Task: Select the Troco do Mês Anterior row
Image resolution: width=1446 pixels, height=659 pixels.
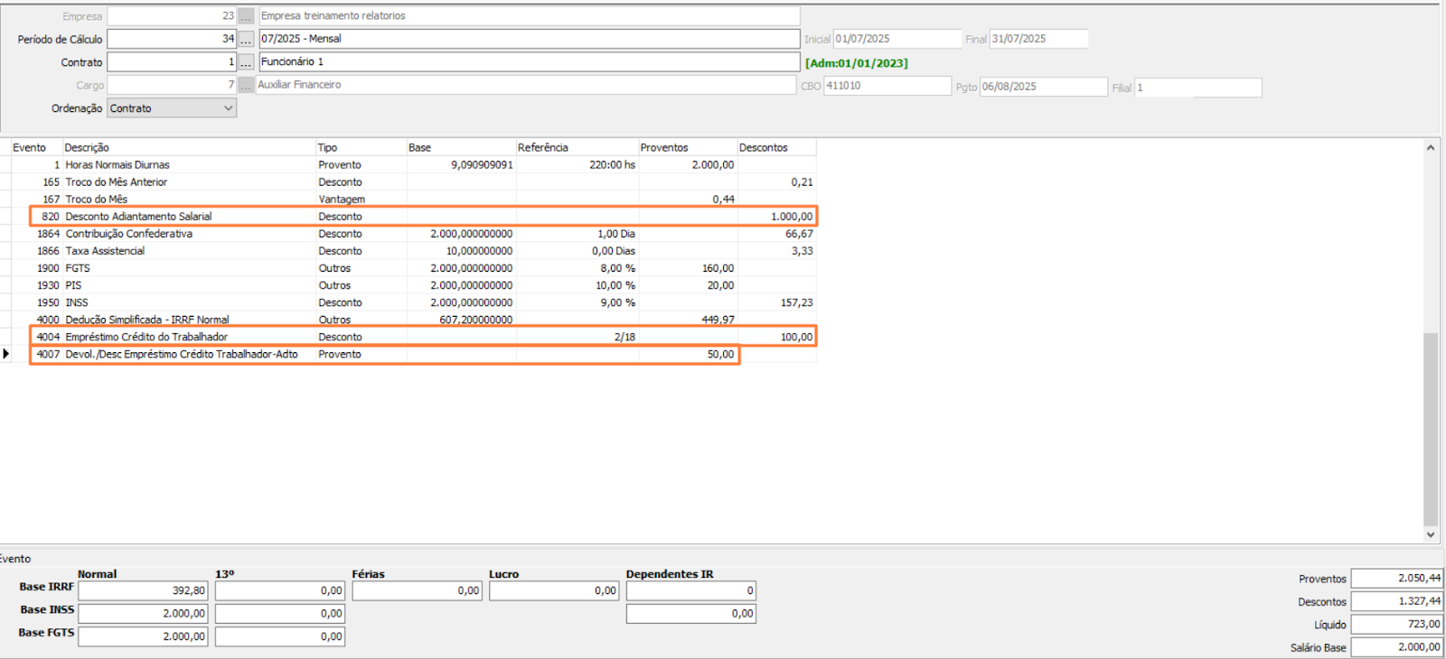Action: tap(413, 182)
